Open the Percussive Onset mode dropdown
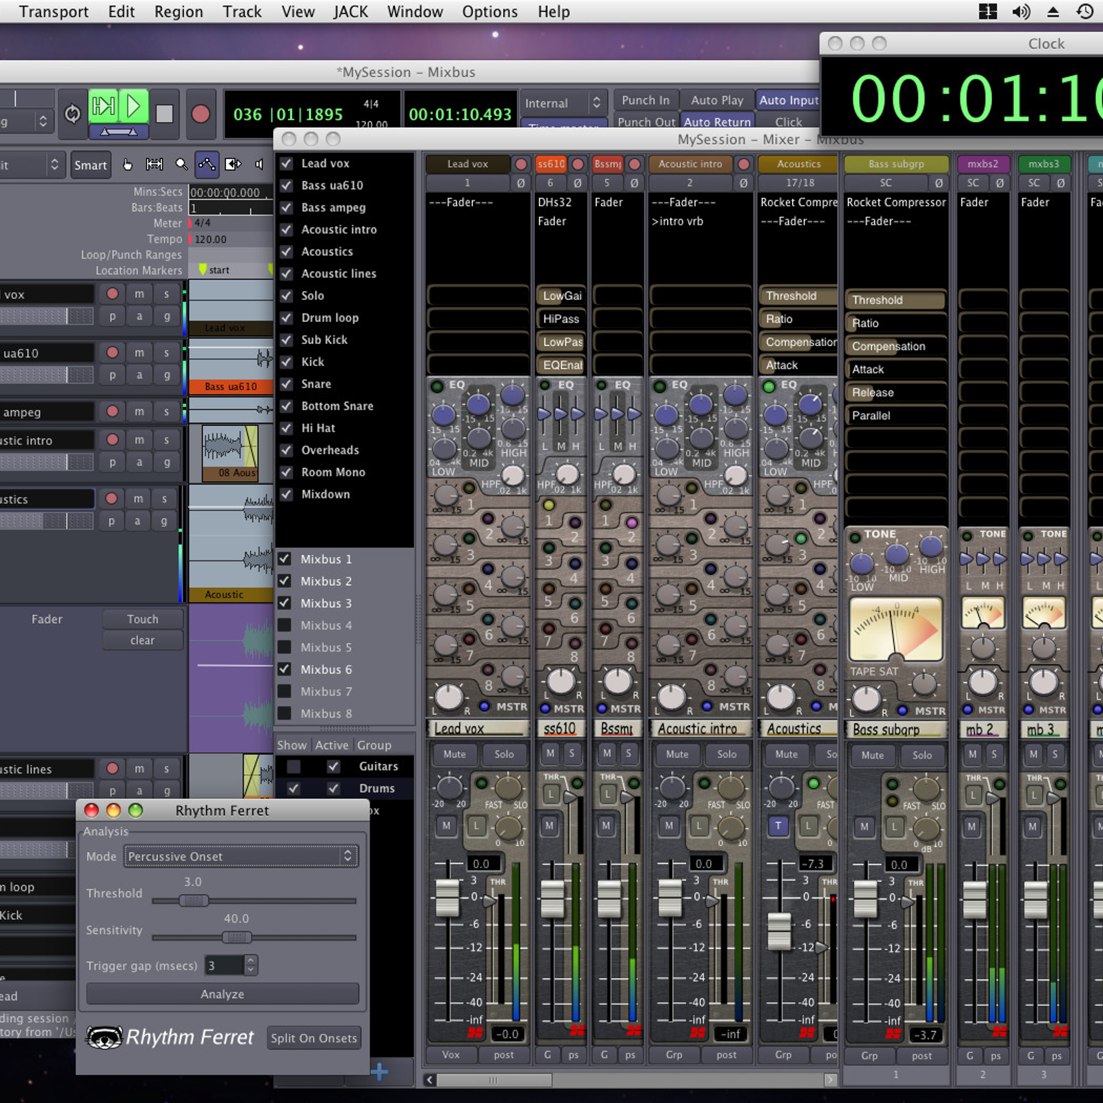This screenshot has height=1103, width=1103. pyautogui.click(x=241, y=856)
